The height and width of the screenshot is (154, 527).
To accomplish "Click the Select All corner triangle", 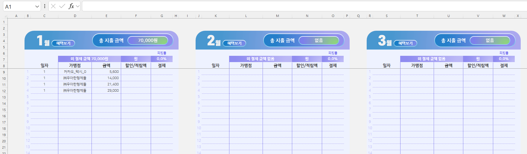I will [x=4, y=16].
